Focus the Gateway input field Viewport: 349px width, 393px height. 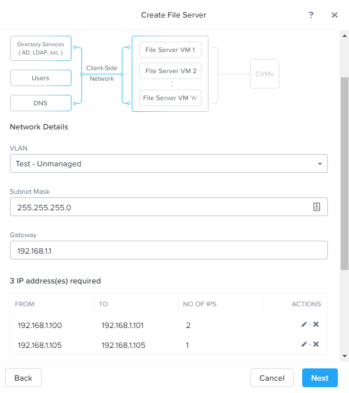(169, 250)
